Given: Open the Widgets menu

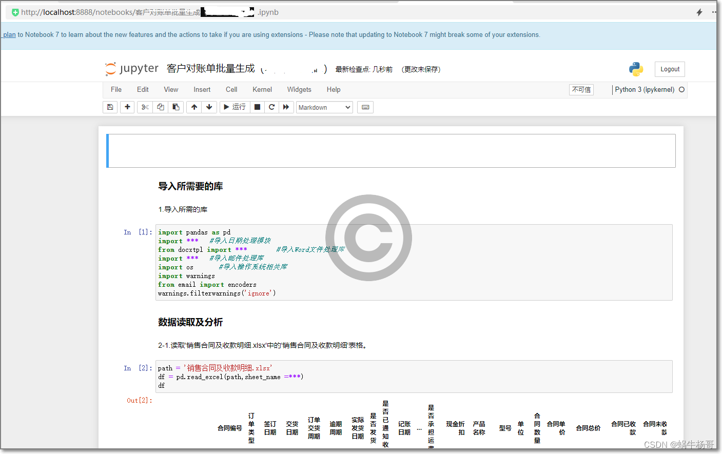Looking at the screenshot, I should [299, 90].
